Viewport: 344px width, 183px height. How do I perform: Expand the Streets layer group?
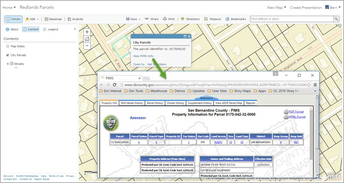click(8, 64)
